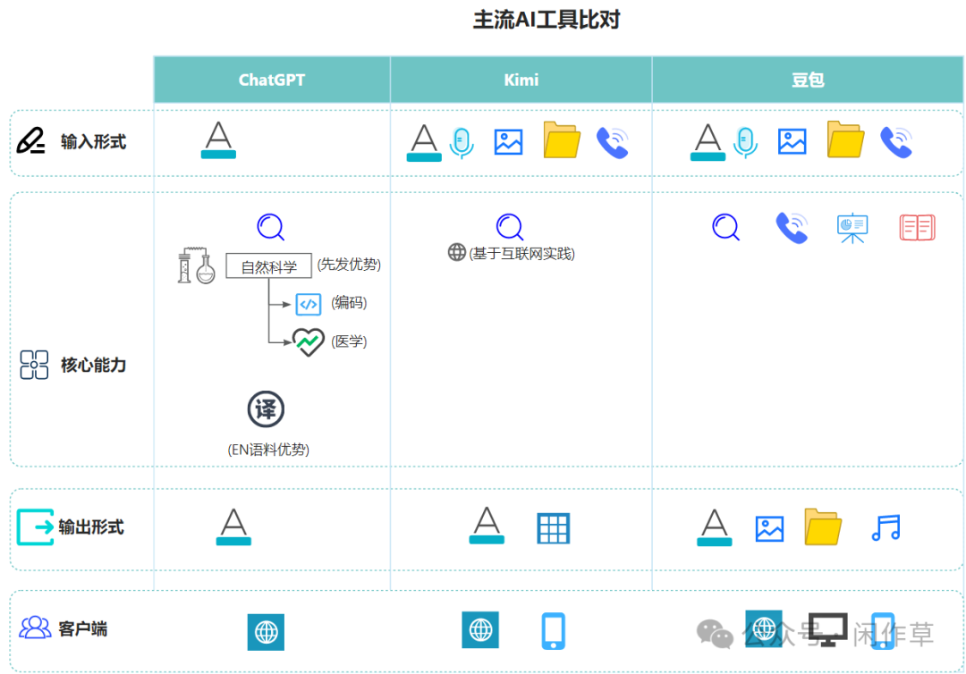
Task: Click the users icon beside 客户端 label
Action: pyautogui.click(x=35, y=628)
